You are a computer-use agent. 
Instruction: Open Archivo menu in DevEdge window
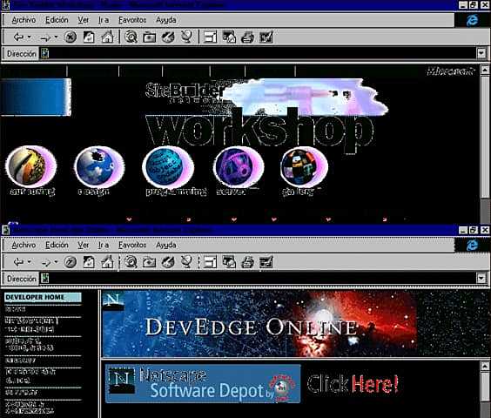pos(24,245)
